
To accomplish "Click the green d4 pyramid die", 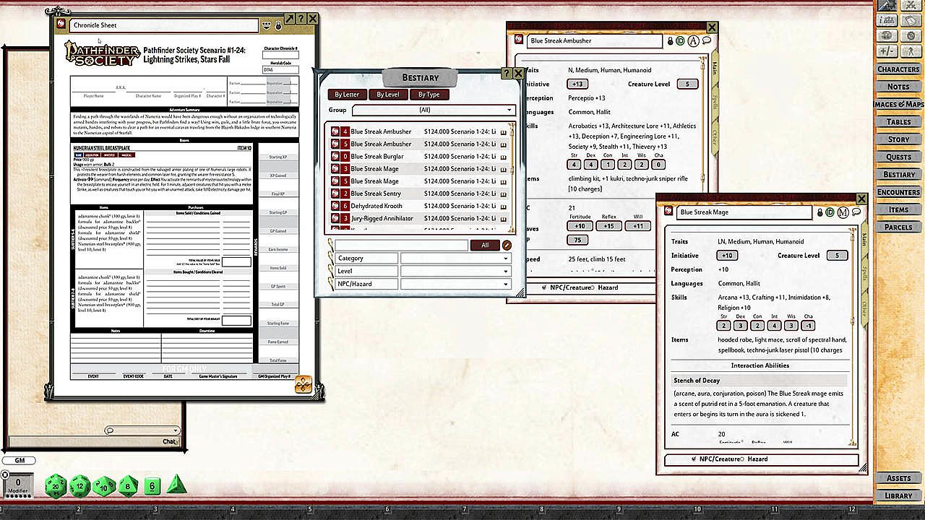I will tap(176, 485).
